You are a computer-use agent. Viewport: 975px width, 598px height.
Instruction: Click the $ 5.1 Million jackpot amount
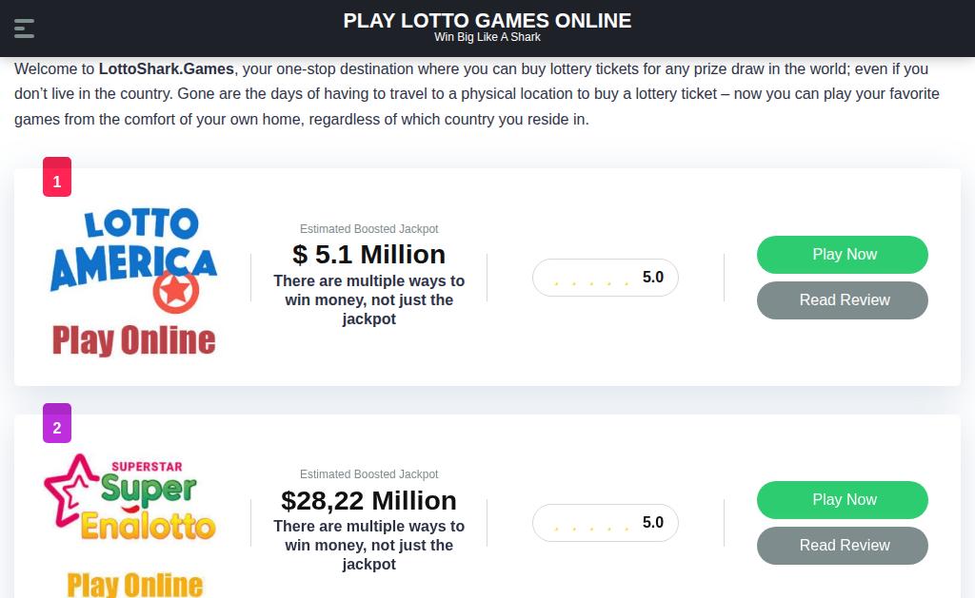coord(369,255)
